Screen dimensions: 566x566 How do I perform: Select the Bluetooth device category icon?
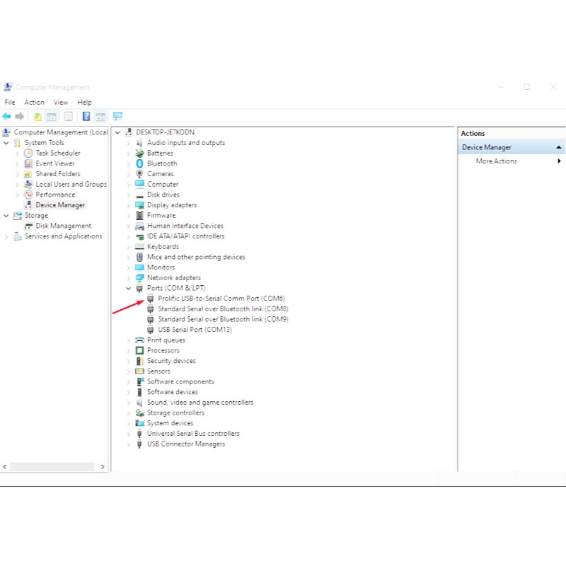pos(139,163)
